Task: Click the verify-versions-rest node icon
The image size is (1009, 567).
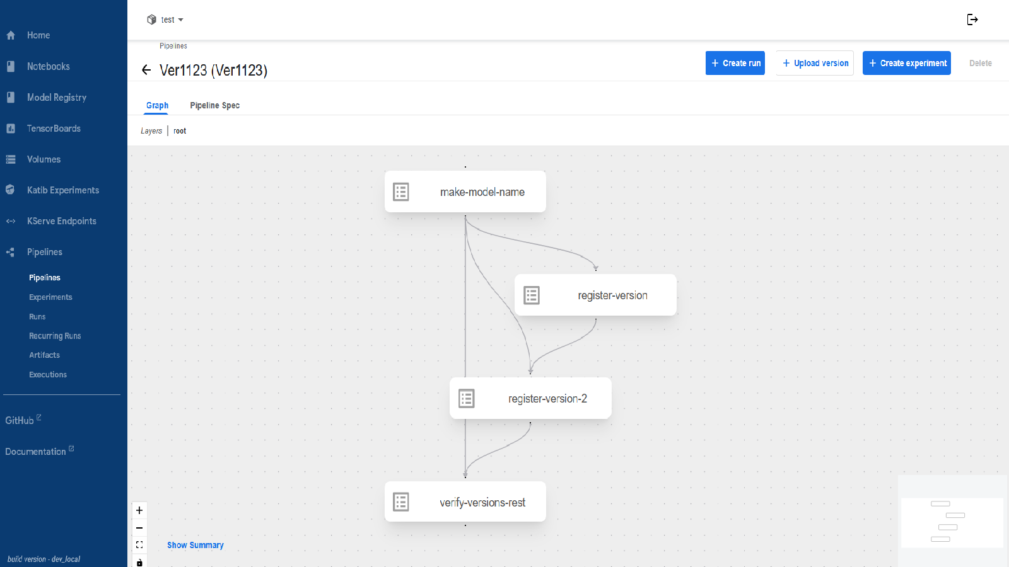Action: (401, 502)
